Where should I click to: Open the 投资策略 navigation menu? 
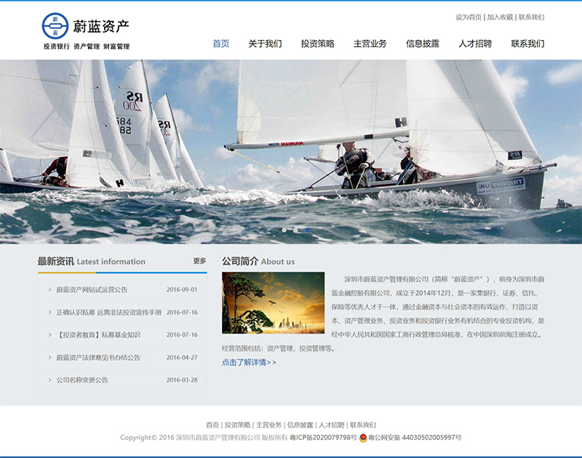[317, 44]
